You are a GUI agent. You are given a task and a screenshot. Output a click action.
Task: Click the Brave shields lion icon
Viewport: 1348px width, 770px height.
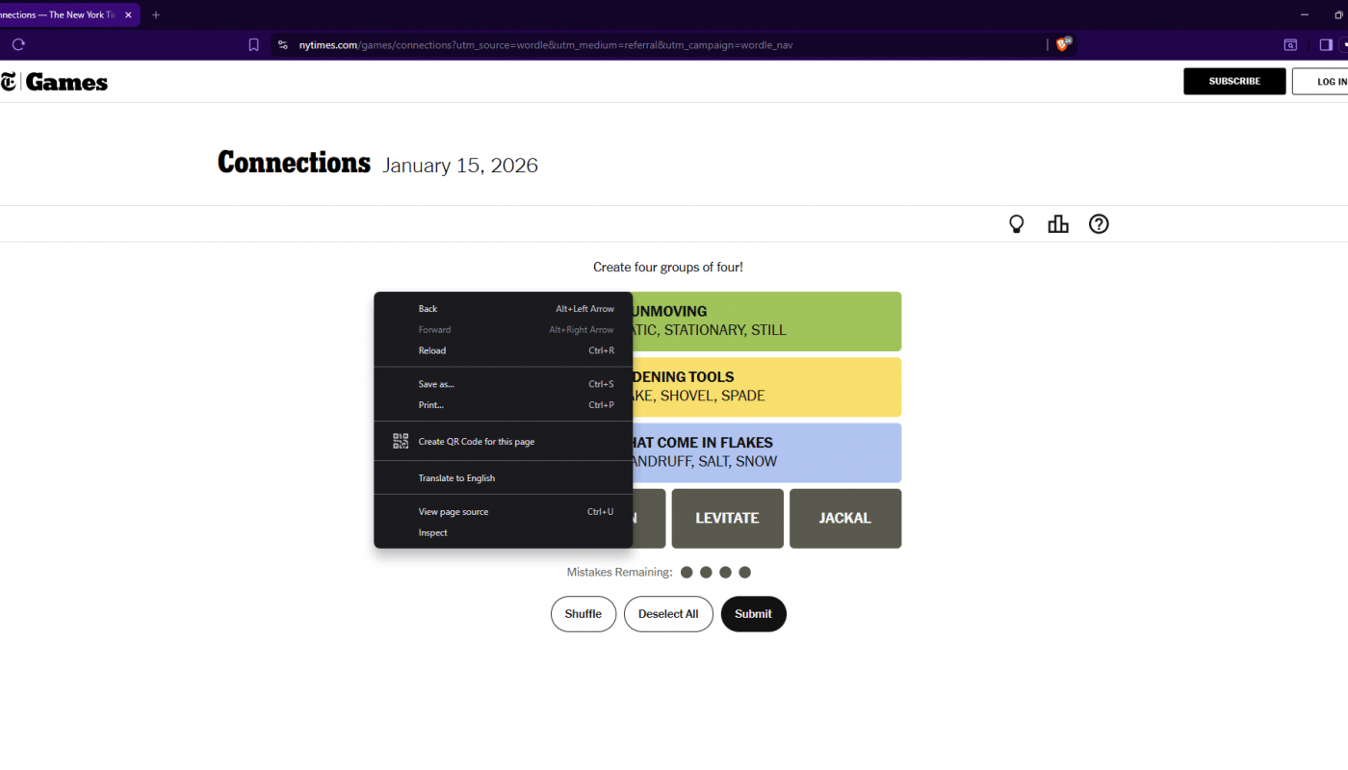coord(1063,44)
